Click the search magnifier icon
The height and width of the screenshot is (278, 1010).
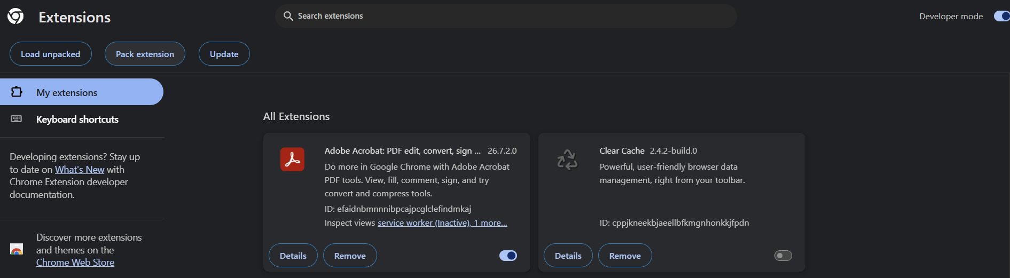(x=288, y=16)
